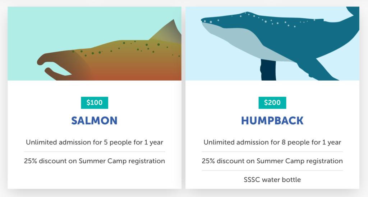Open the HUMPBACK membership heading

pos(272,121)
